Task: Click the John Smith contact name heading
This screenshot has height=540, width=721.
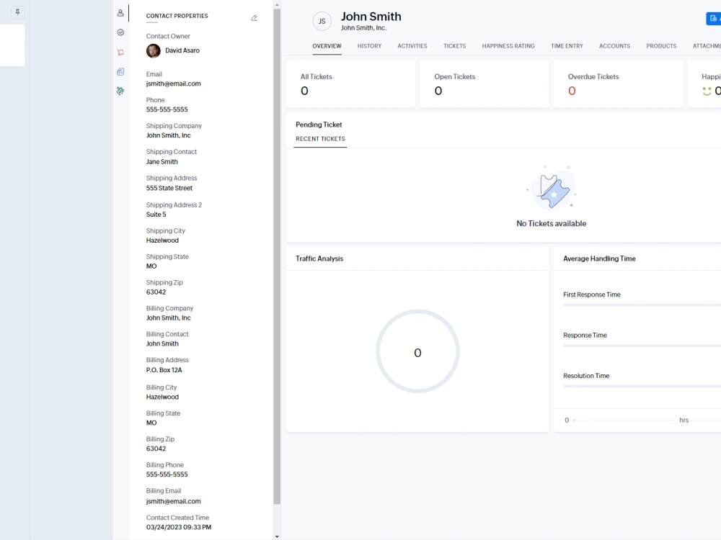Action: [x=371, y=17]
